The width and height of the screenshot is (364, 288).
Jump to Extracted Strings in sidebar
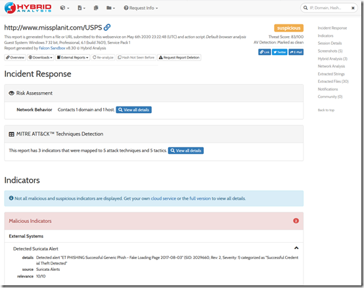coord(331,74)
